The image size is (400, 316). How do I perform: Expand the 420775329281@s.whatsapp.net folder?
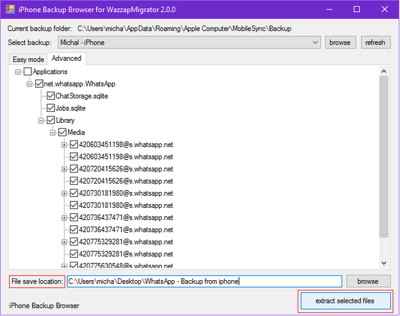64,242
